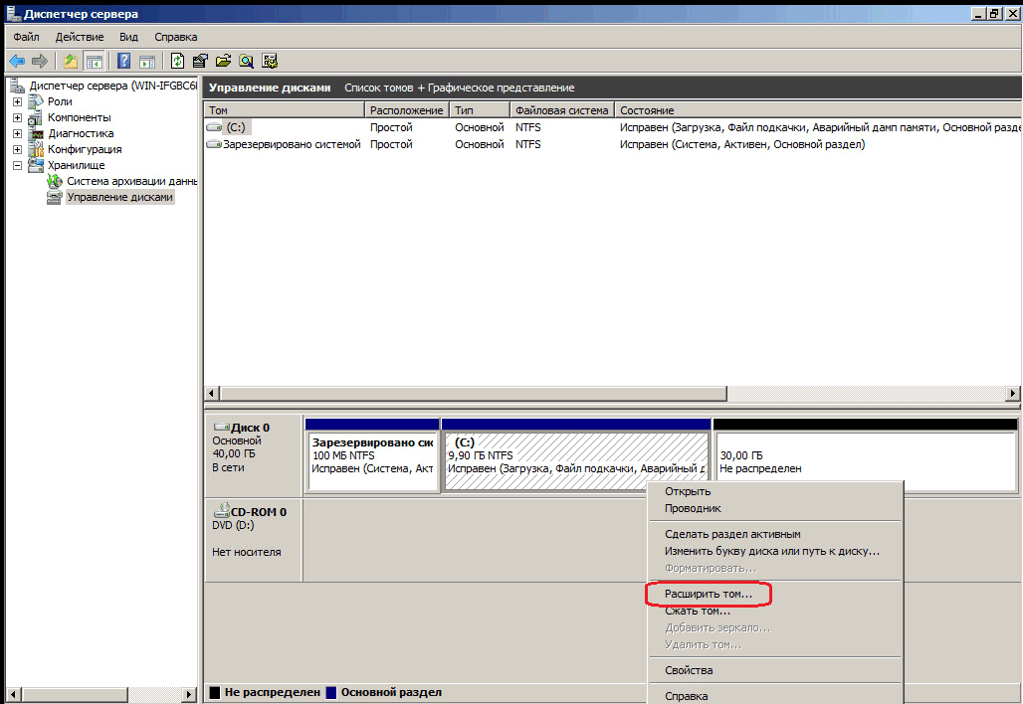The width and height of the screenshot is (1023, 704).
Task: Sort by the Файловая система column header
Action: click(562, 110)
